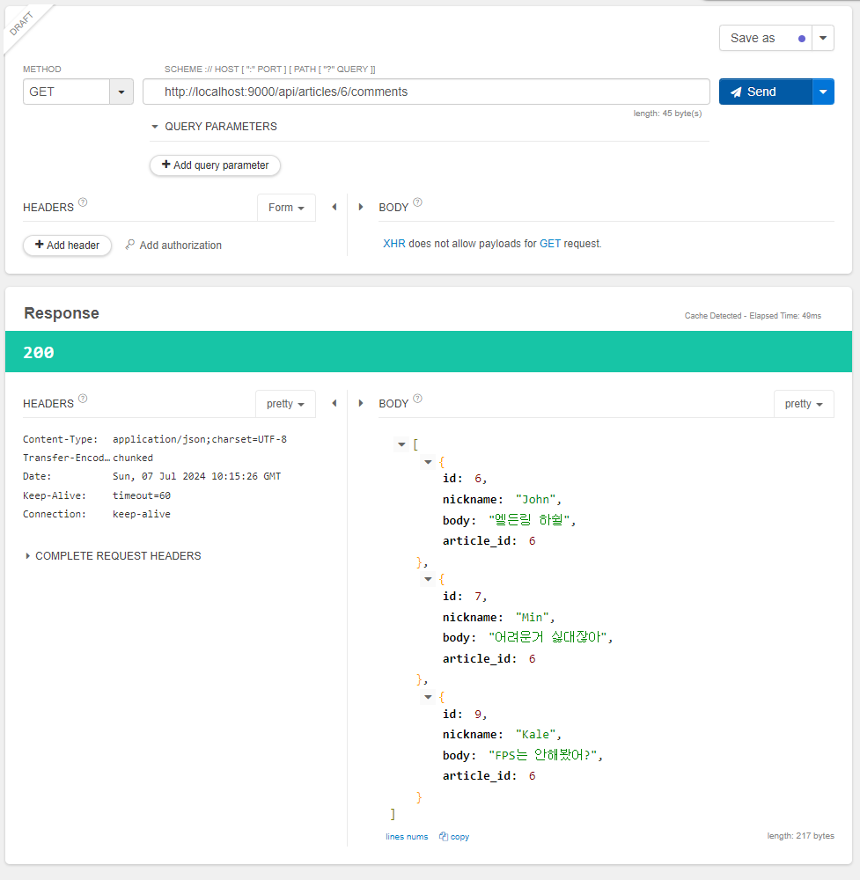Click the request BODY help icon

tap(417, 202)
